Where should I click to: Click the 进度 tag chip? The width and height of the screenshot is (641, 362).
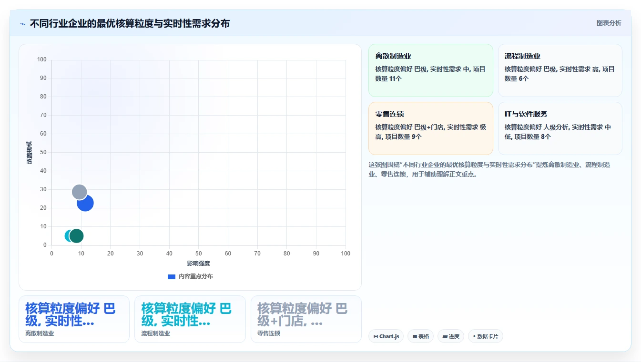click(x=451, y=336)
